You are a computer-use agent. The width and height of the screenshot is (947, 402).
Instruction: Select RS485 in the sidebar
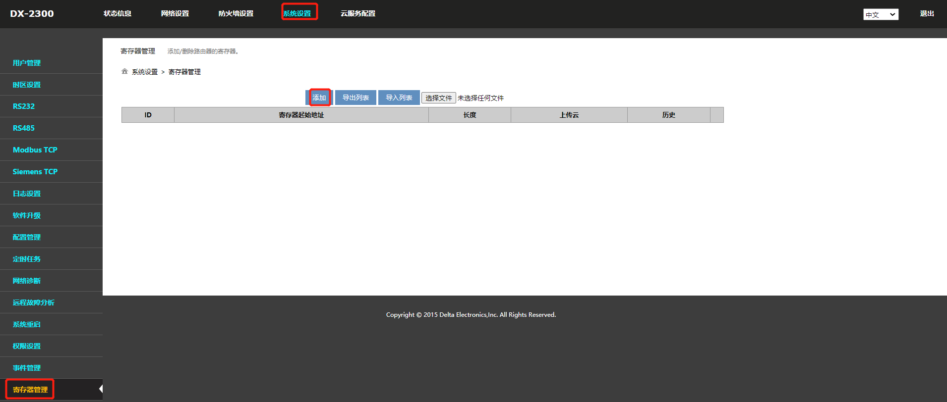click(24, 128)
